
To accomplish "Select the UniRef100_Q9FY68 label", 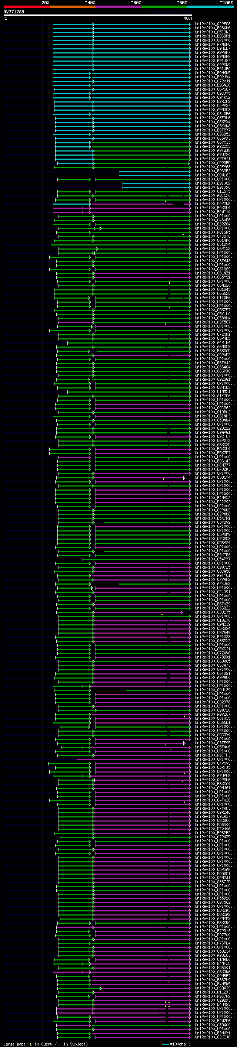I will (213, 167).
